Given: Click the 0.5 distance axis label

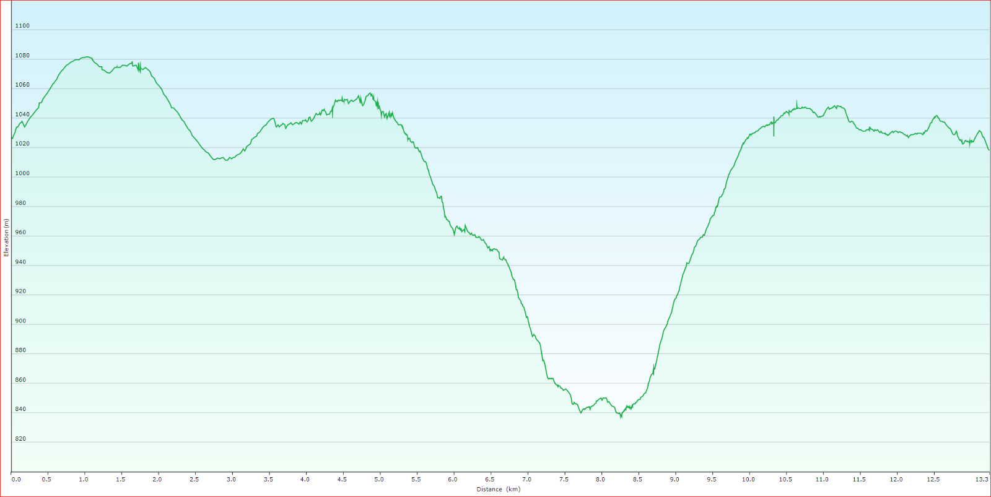Looking at the screenshot, I should [46, 480].
